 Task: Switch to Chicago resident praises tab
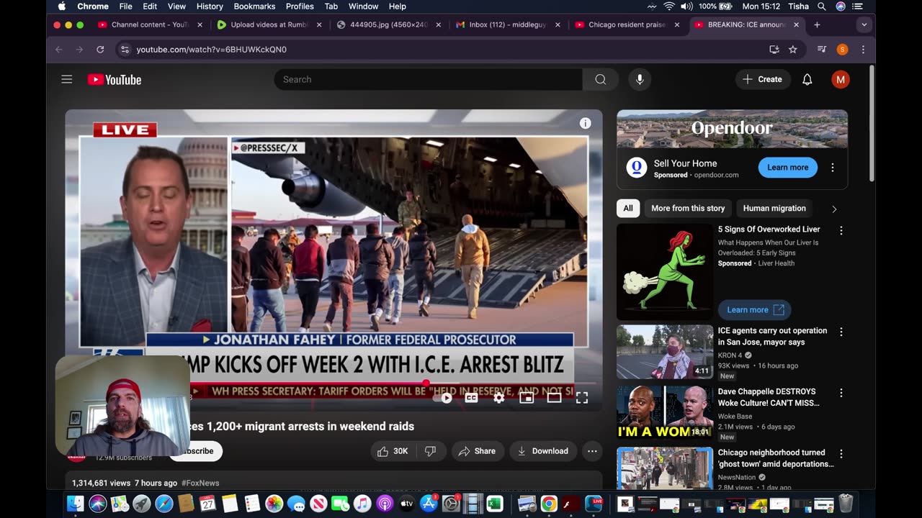coord(627,24)
